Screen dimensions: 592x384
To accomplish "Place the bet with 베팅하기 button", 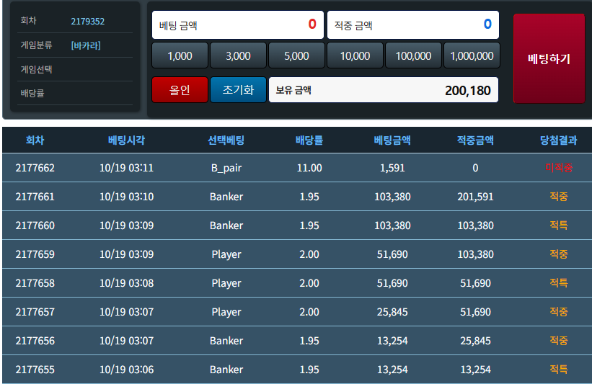I will coord(549,58).
